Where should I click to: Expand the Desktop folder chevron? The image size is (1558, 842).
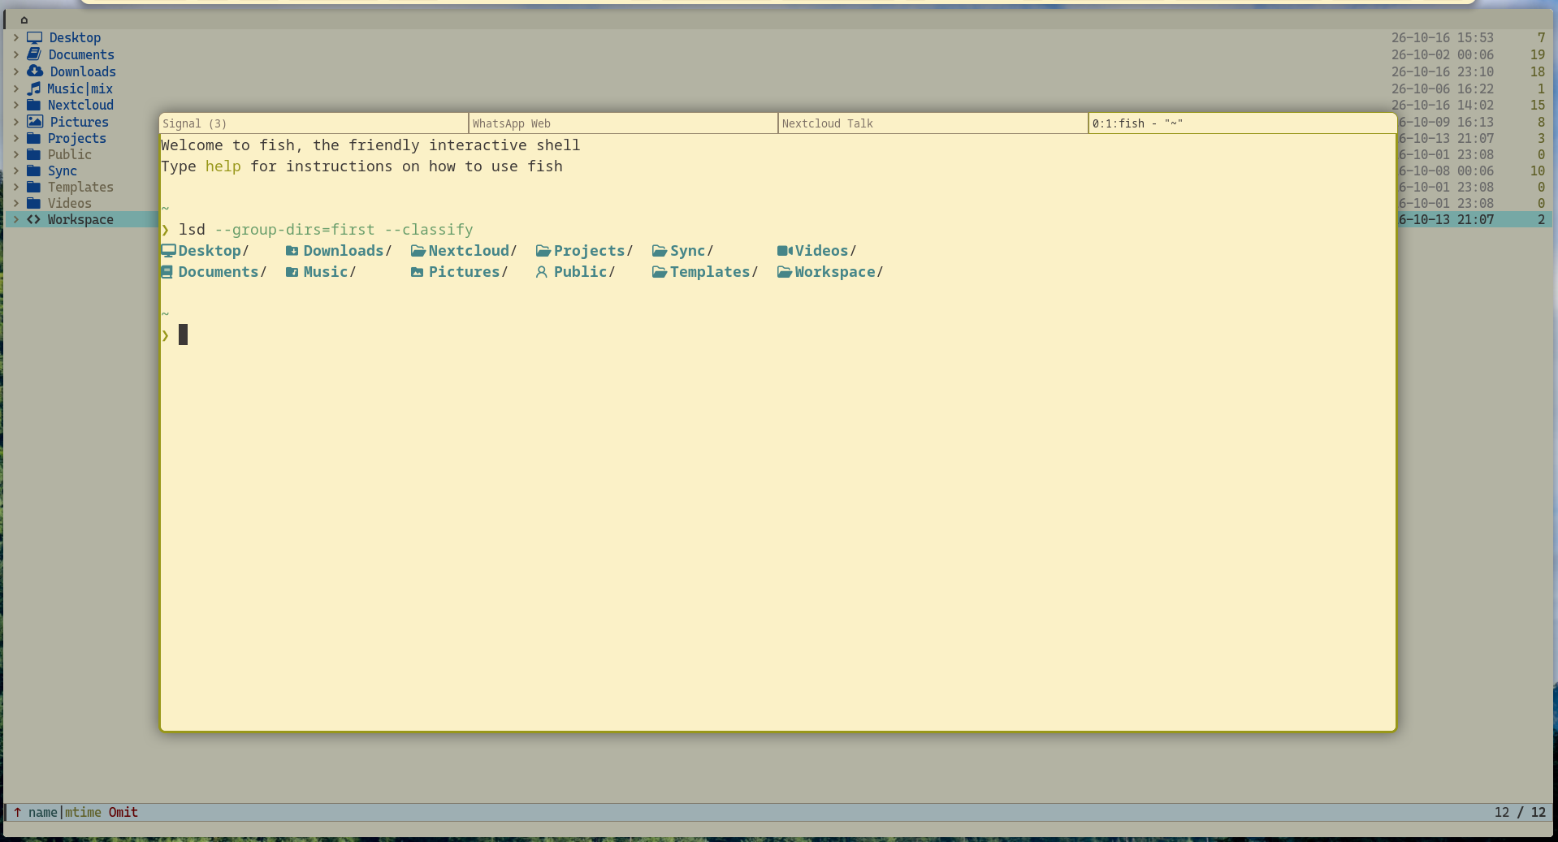[x=15, y=37]
